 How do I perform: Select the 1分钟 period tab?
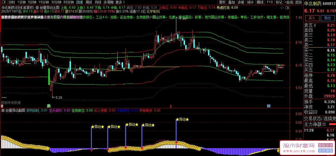click(21, 2)
